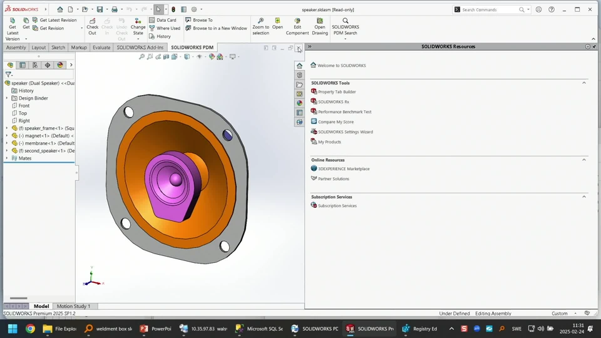The height and width of the screenshot is (338, 601).
Task: Click Open Drawing
Action: tap(320, 26)
